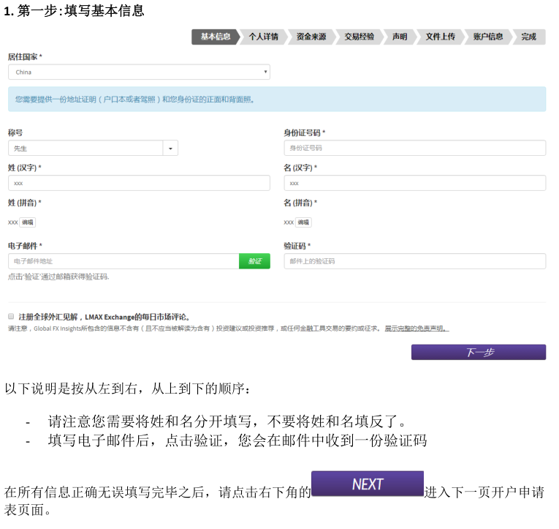The width and height of the screenshot is (559, 529).
Task: Focus the 身份证号码 input field
Action: point(414,148)
